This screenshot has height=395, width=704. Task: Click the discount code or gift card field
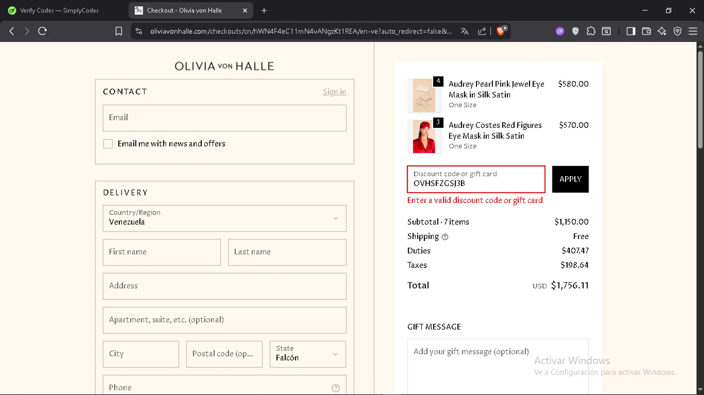pos(476,179)
